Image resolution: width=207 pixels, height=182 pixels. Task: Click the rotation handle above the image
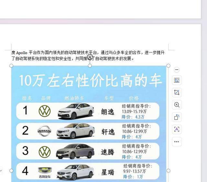90,57
